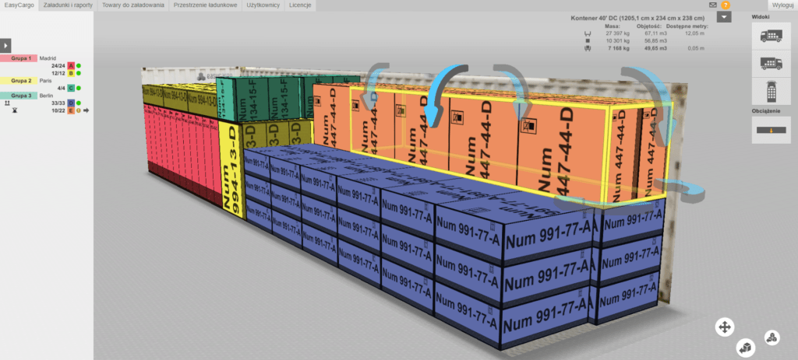The height and width of the screenshot is (360, 798).
Task: Select the first truck side view
Action: pyautogui.click(x=772, y=36)
